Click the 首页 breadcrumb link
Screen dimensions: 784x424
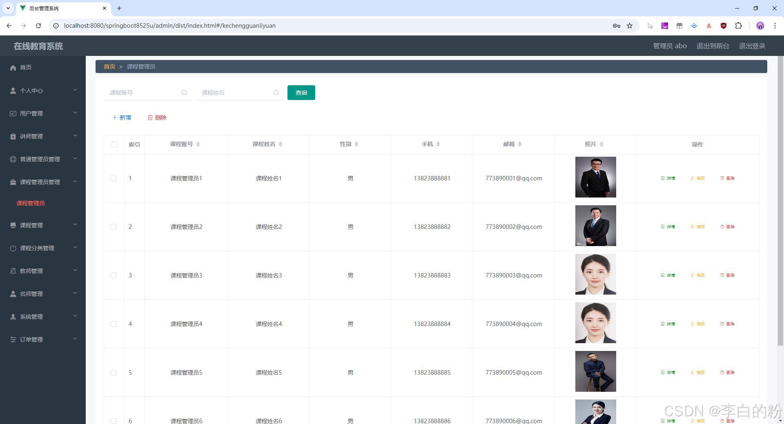point(109,67)
